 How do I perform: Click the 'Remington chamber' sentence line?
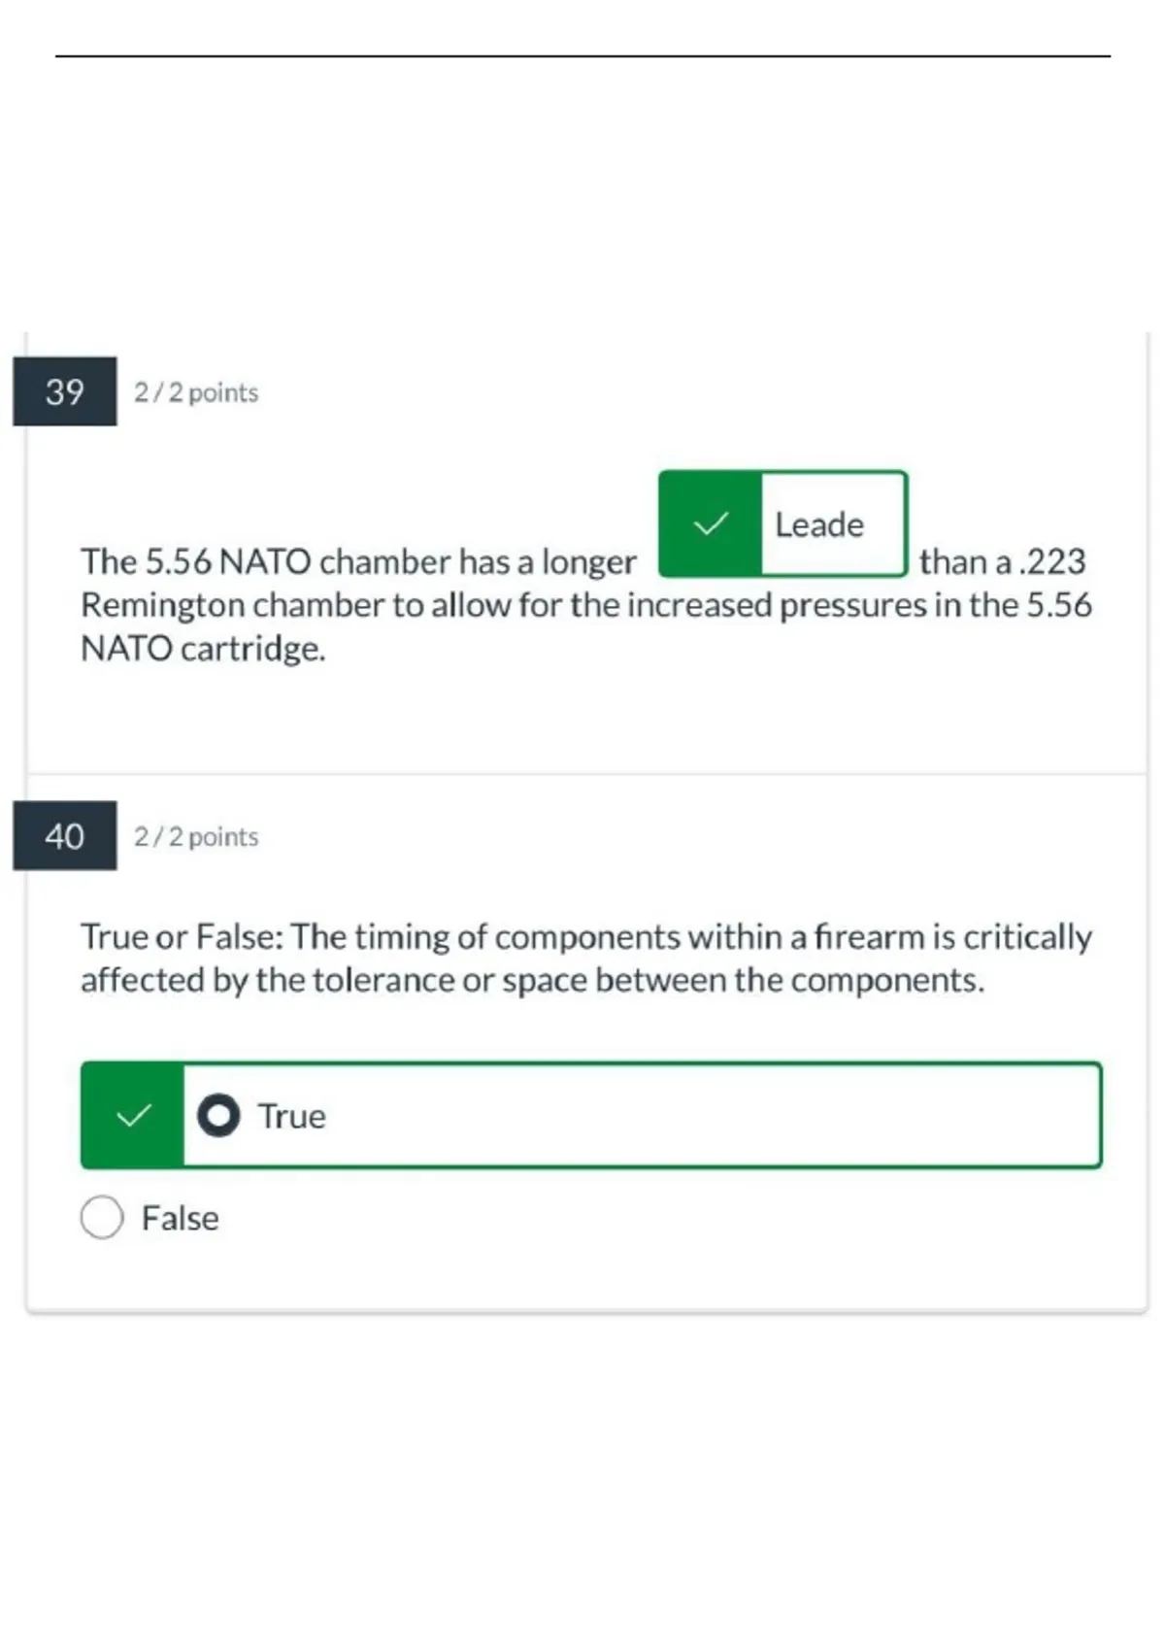(586, 605)
